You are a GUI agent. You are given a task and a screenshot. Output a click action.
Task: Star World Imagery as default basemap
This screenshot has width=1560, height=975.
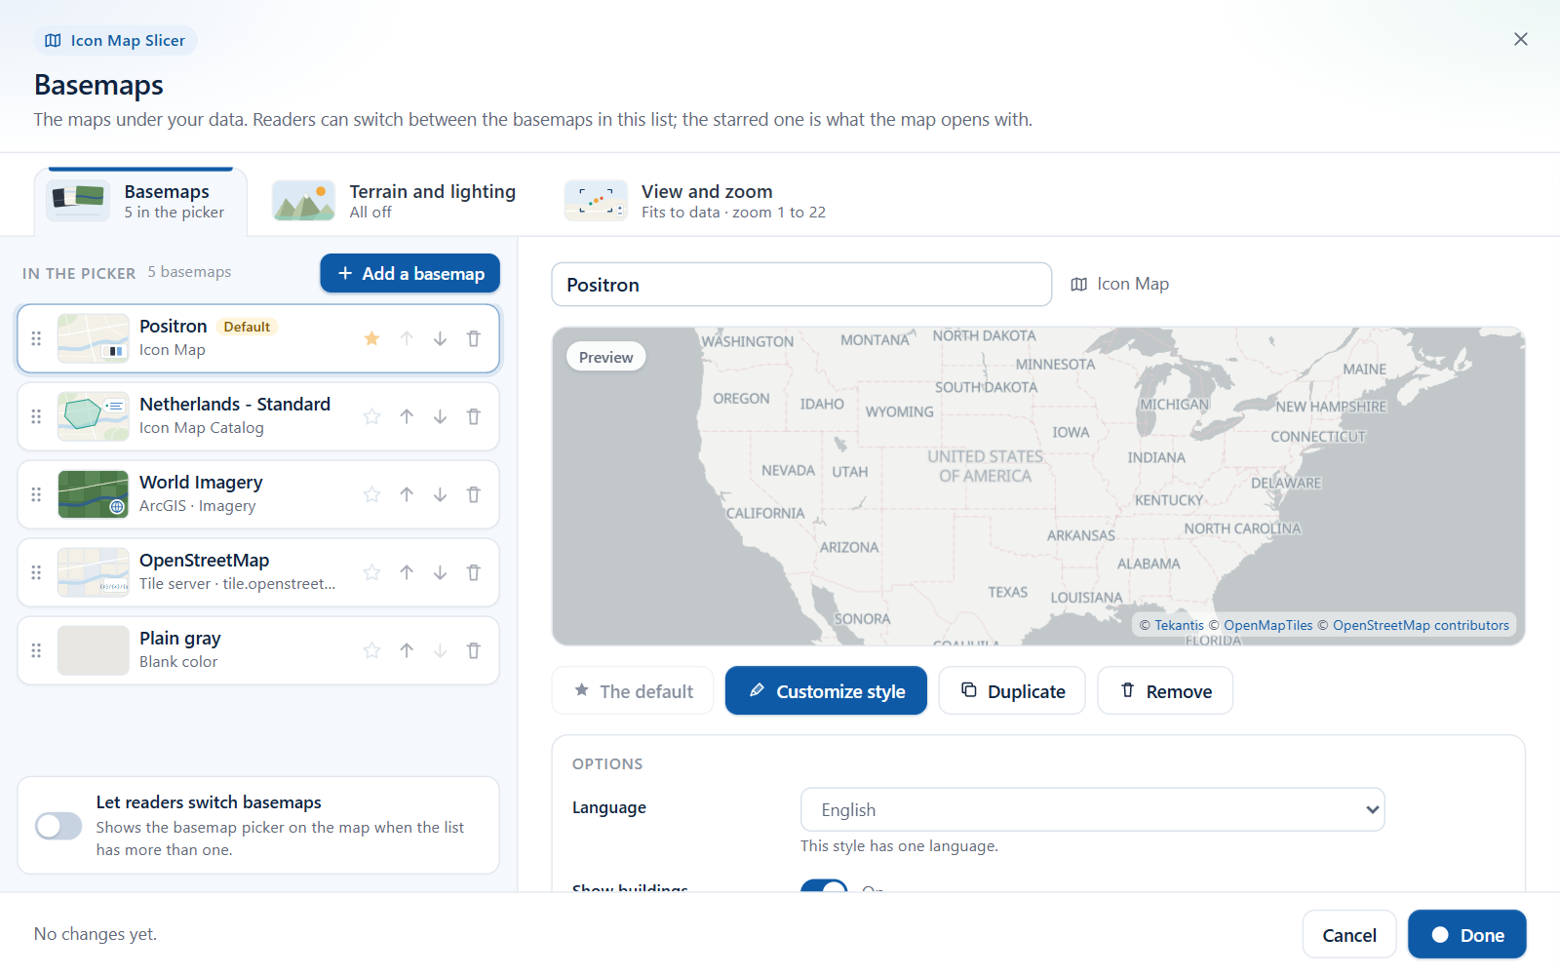(x=371, y=494)
